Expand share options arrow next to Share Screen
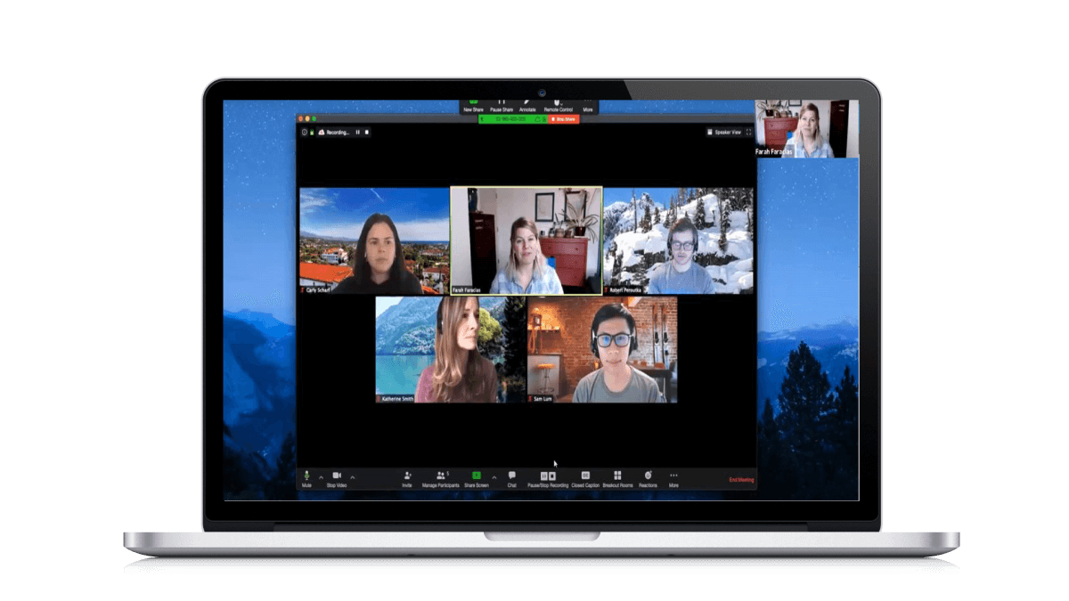 [494, 476]
